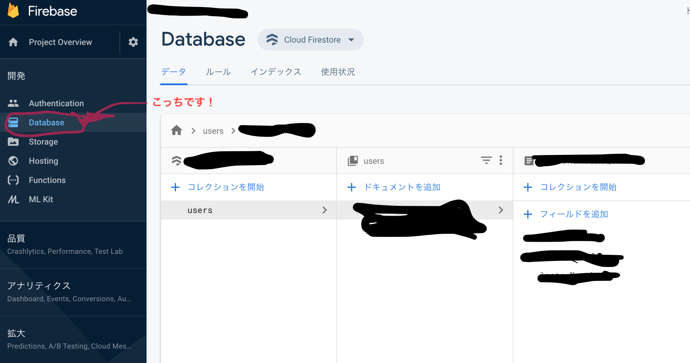Open the Cloud Firestore dropdown
Screen dimensions: 690x363
311,39
